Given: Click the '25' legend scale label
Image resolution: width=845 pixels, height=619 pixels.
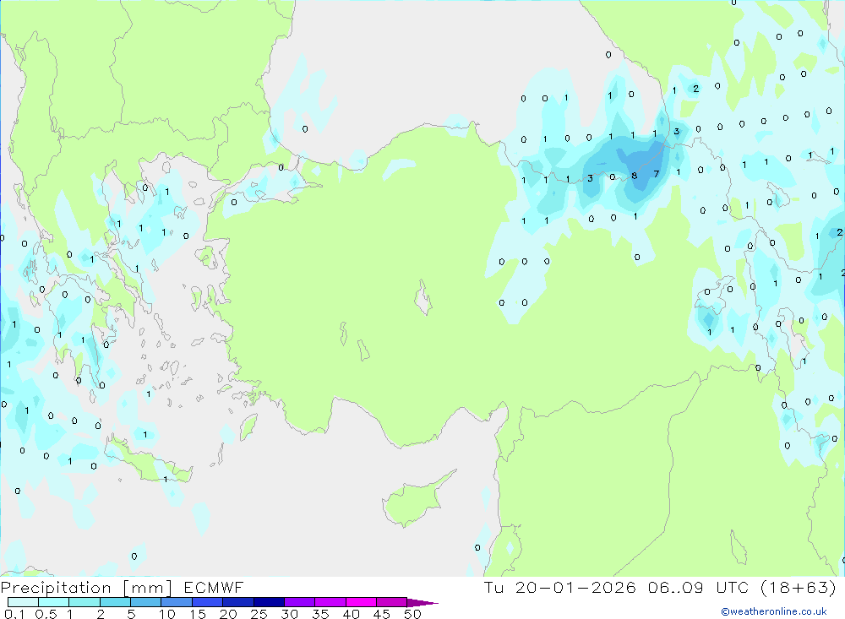Looking at the screenshot, I should (x=259, y=614).
